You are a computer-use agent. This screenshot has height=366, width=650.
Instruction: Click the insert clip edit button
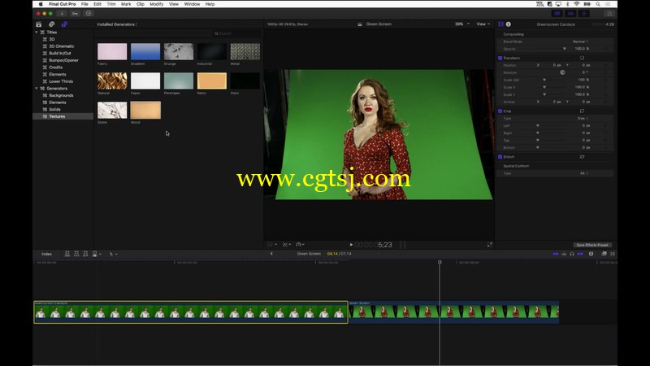(x=76, y=254)
